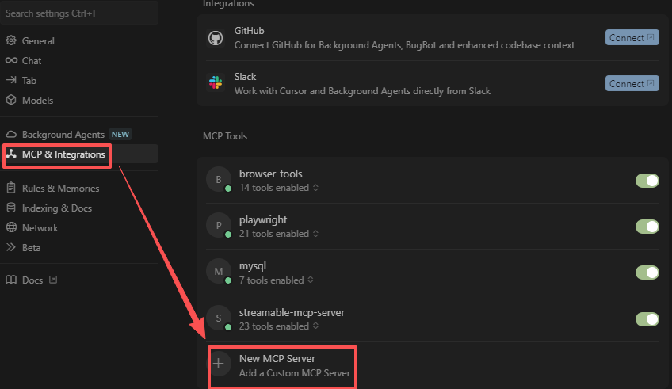Image resolution: width=672 pixels, height=389 pixels.
Task: Click the streamable-mcp-server S avatar
Action: click(x=219, y=318)
